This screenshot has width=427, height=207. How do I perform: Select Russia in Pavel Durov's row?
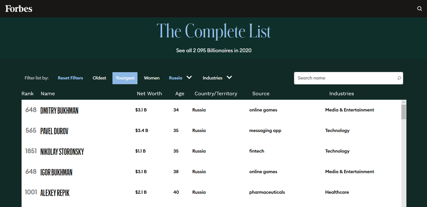[x=199, y=131]
